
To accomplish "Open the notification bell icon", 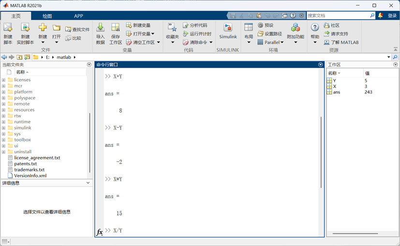I will pos(380,15).
